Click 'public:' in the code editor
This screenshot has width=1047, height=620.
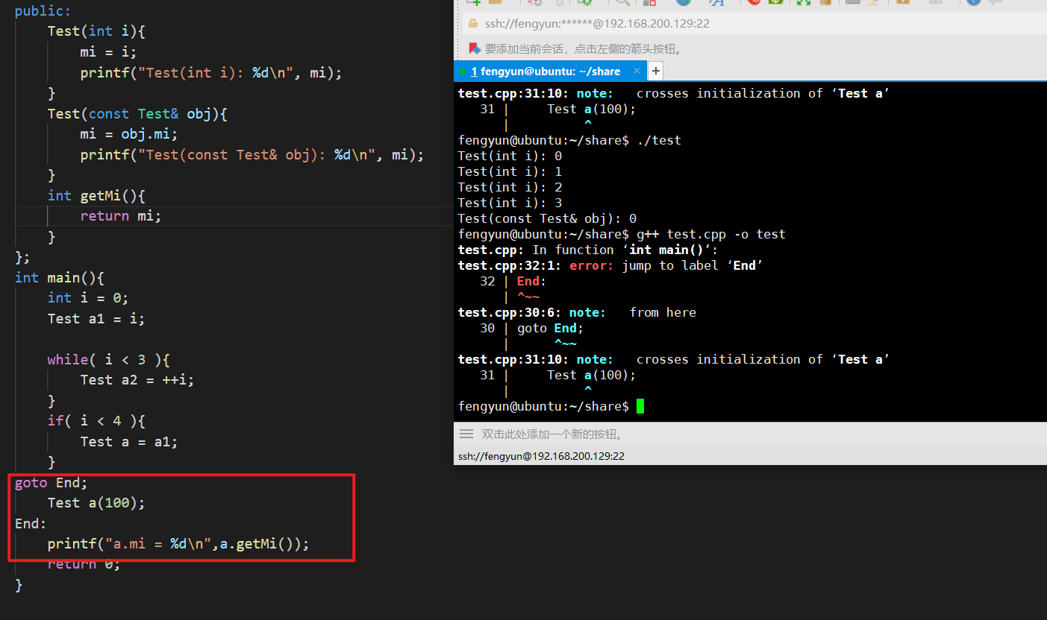(x=43, y=10)
